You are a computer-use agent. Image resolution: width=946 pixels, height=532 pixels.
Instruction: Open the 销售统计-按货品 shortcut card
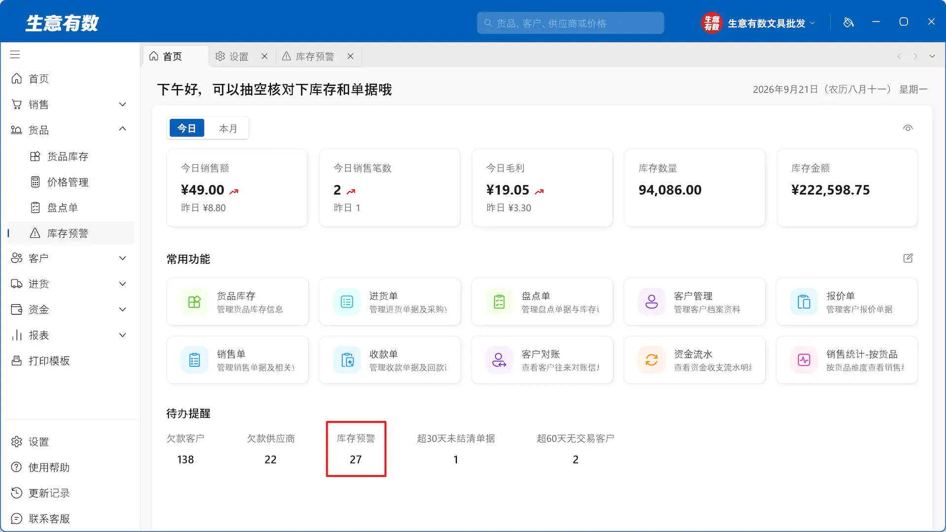click(x=846, y=360)
